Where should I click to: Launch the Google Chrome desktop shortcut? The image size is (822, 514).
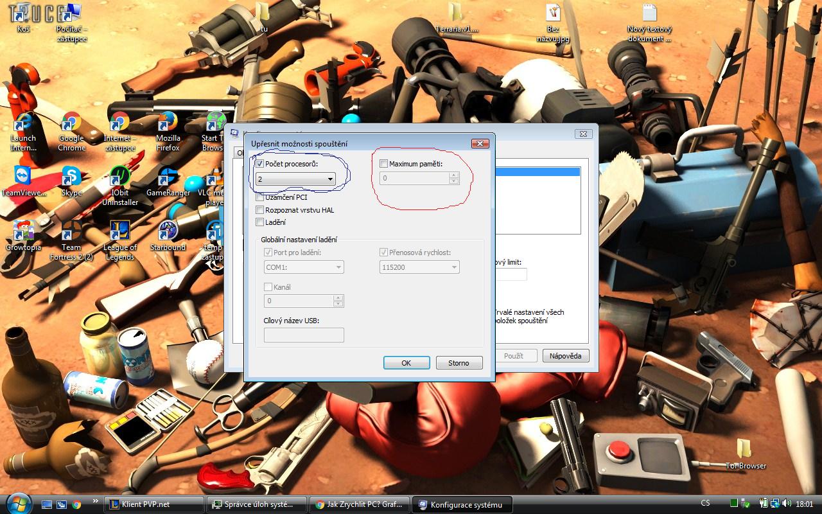[71, 131]
